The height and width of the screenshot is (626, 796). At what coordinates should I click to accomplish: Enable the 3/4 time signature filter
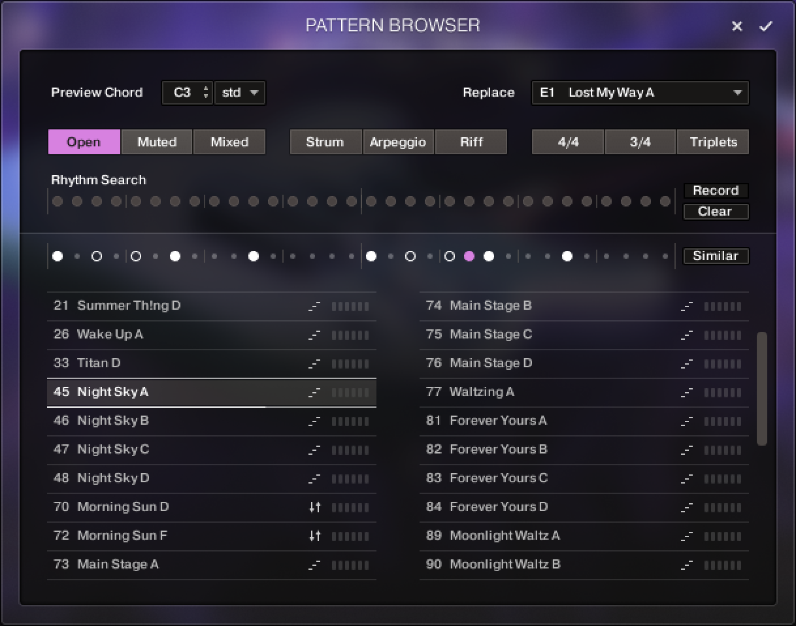click(x=640, y=142)
